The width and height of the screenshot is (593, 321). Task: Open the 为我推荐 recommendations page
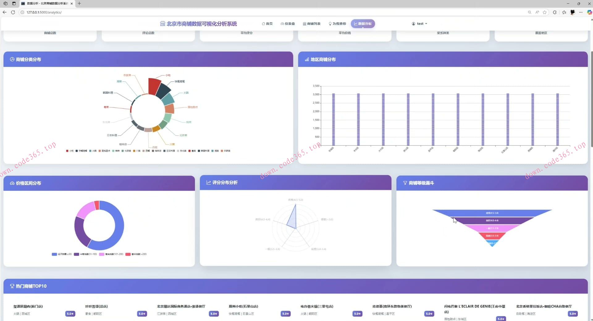[x=337, y=24]
